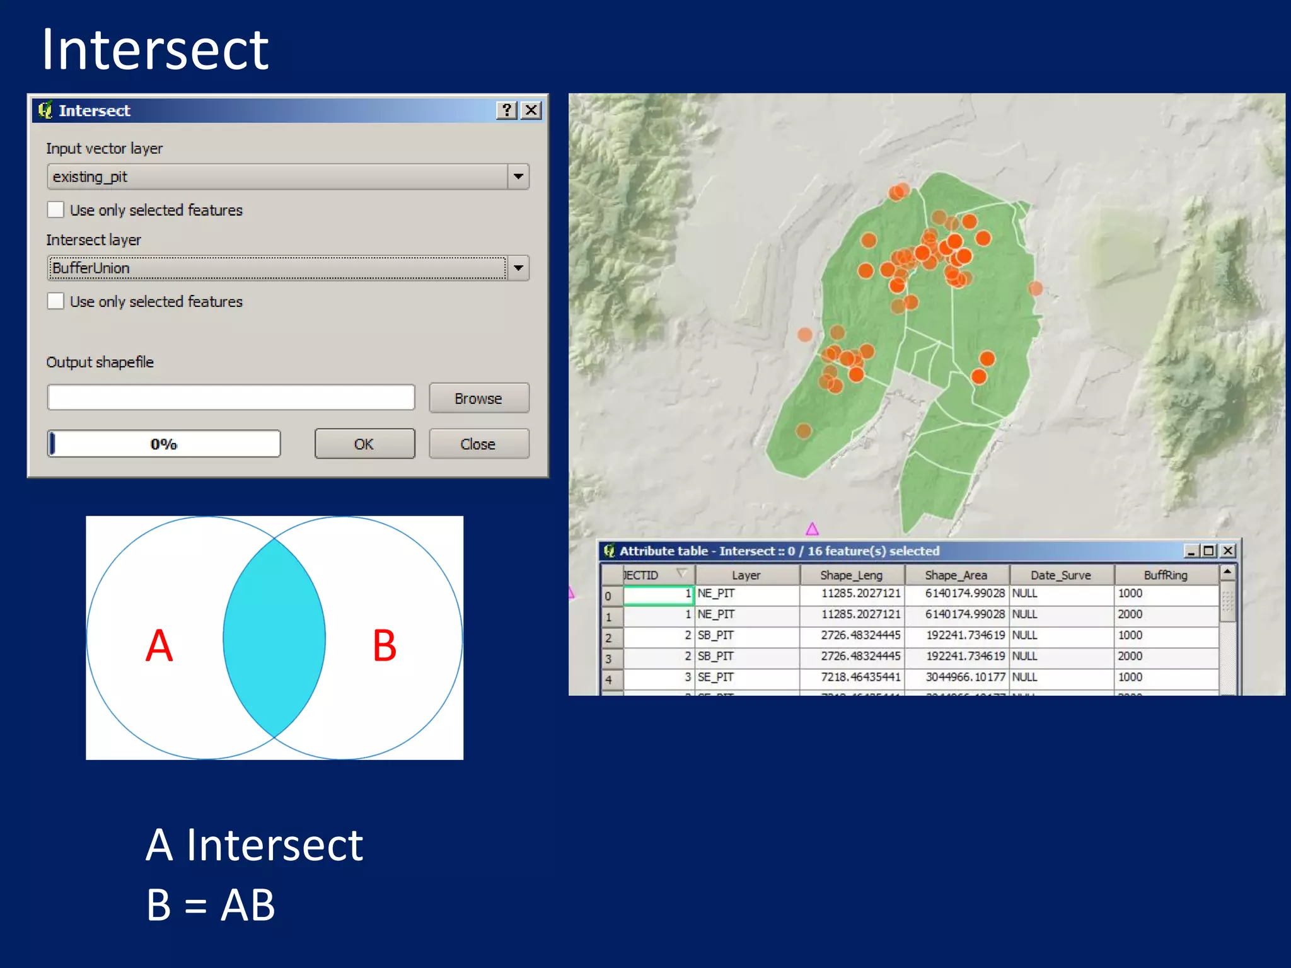The width and height of the screenshot is (1291, 968).
Task: Click the 0% progress bar
Action: 164,444
